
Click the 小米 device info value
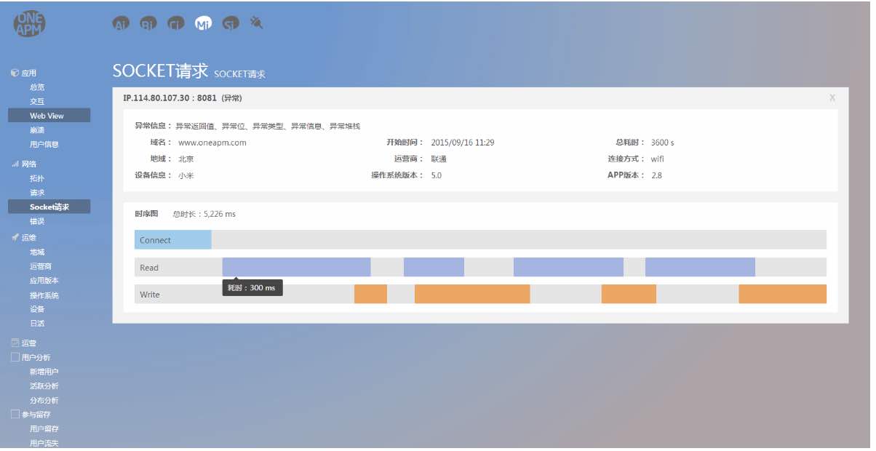point(186,175)
